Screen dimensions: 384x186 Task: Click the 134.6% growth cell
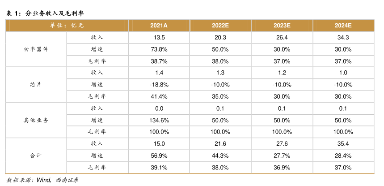[159, 120]
